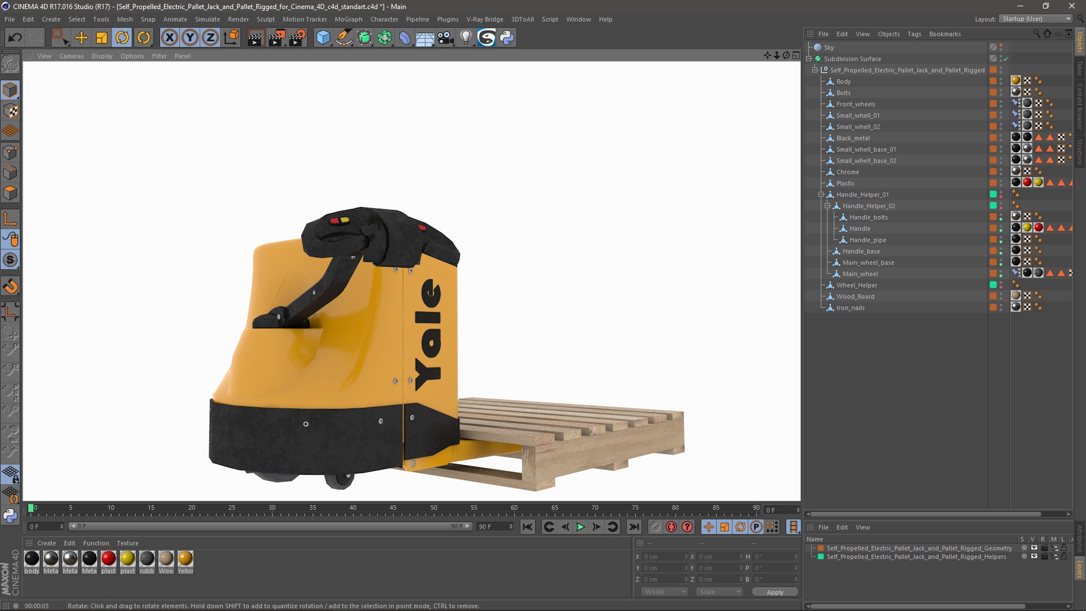Open the MoGraph menu
The width and height of the screenshot is (1086, 611).
coord(348,19)
